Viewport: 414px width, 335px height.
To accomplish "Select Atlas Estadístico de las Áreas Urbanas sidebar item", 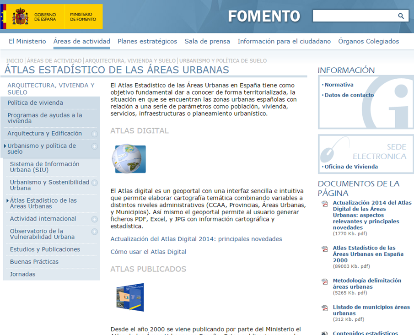I will pyautogui.click(x=43, y=204).
